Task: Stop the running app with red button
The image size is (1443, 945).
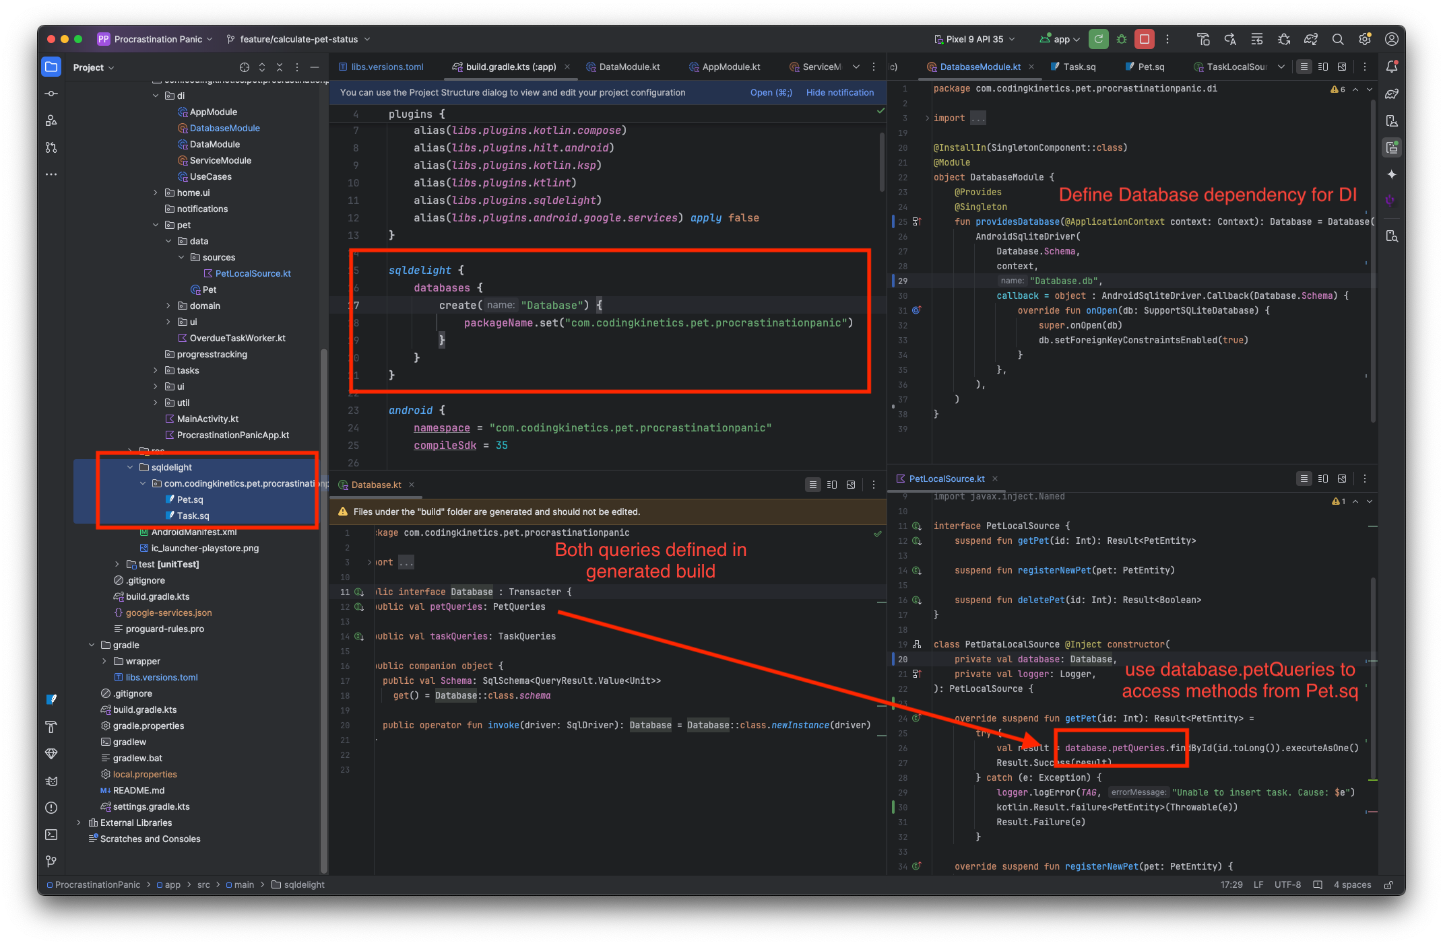Action: pos(1144,39)
